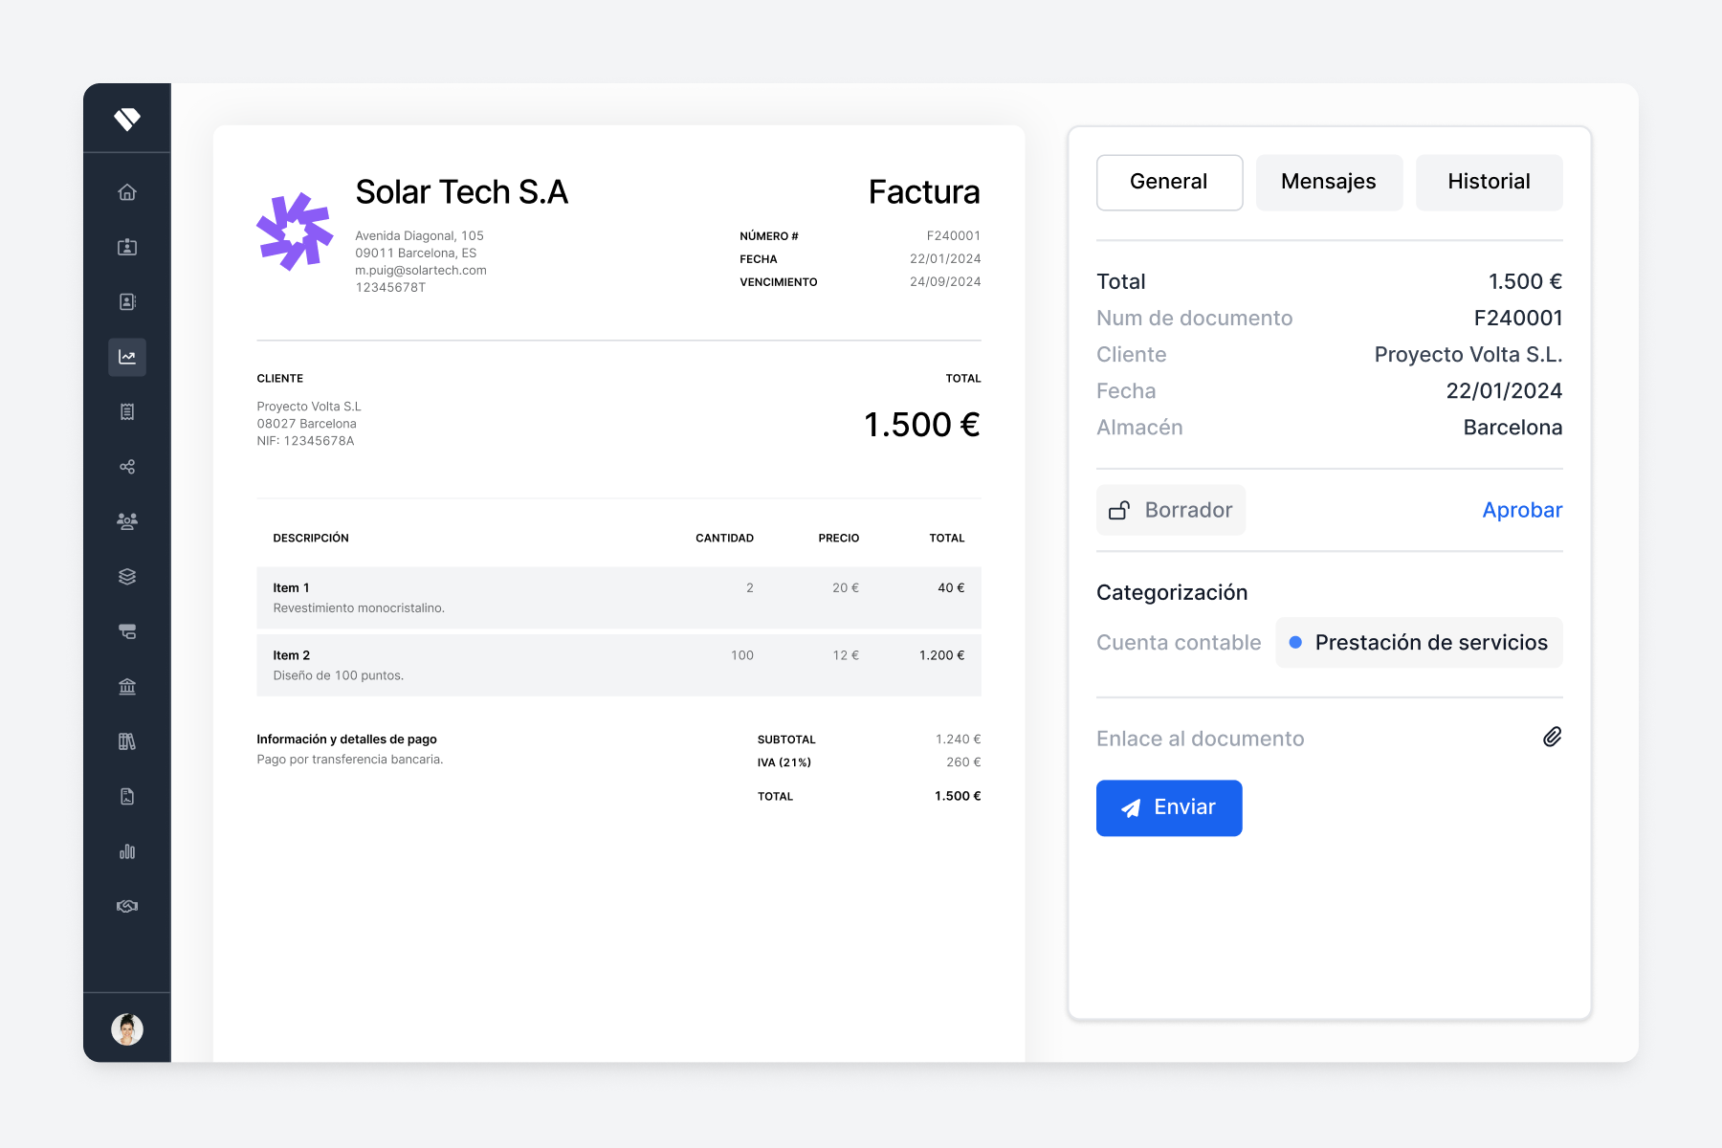The height and width of the screenshot is (1148, 1722).
Task: Click the Categorización section heading
Action: [x=1172, y=593]
